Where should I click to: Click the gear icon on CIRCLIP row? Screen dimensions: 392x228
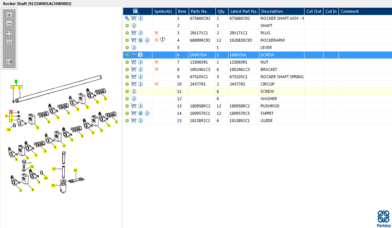tap(127, 84)
